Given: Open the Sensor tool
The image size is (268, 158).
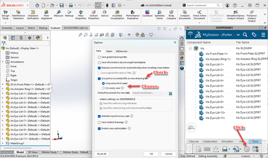Looking at the screenshot, I should (x=105, y=14).
